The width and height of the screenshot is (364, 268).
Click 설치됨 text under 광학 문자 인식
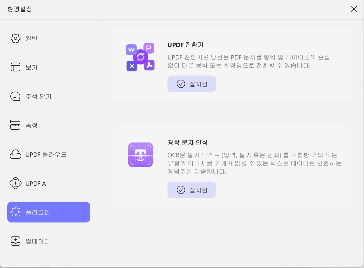pyautogui.click(x=199, y=190)
